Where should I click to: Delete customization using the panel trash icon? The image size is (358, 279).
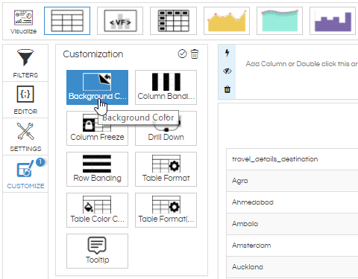pos(195,54)
